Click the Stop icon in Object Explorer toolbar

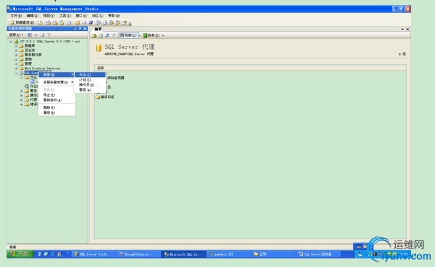pyautogui.click(x=36, y=35)
